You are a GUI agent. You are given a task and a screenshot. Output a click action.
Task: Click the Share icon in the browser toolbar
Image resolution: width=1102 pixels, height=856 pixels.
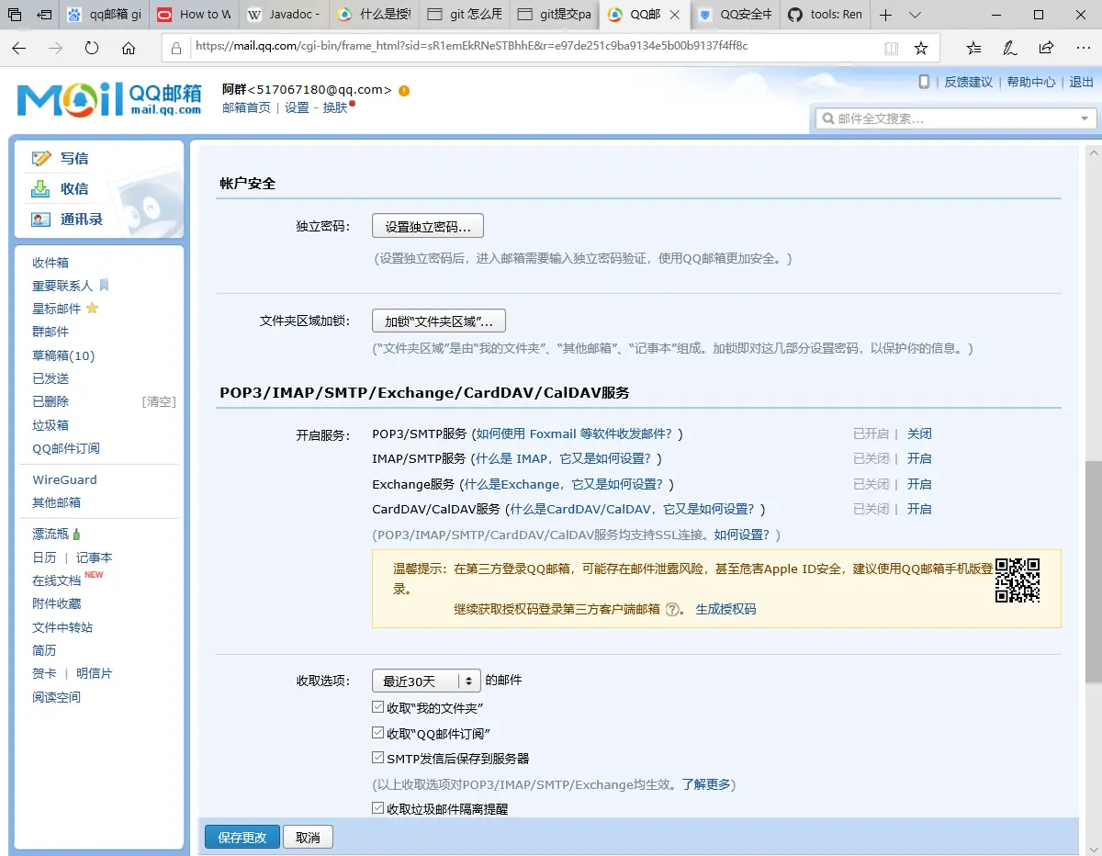[x=1046, y=48]
